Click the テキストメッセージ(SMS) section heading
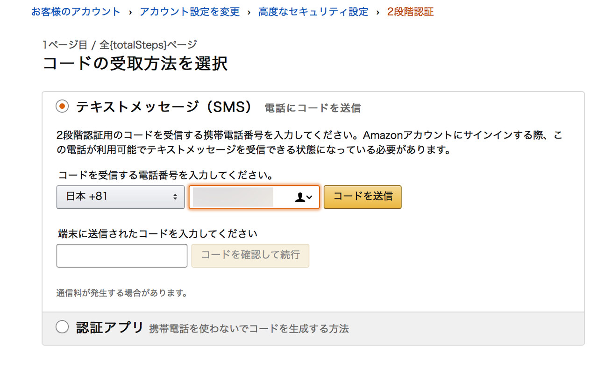598x368 pixels. [x=164, y=107]
